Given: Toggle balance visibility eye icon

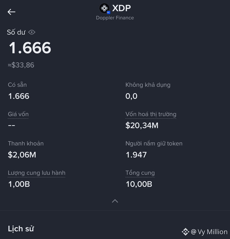Looking at the screenshot, I should 32,32.
